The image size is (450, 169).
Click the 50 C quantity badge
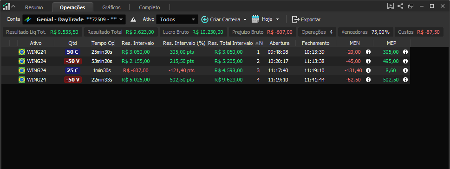click(x=73, y=52)
